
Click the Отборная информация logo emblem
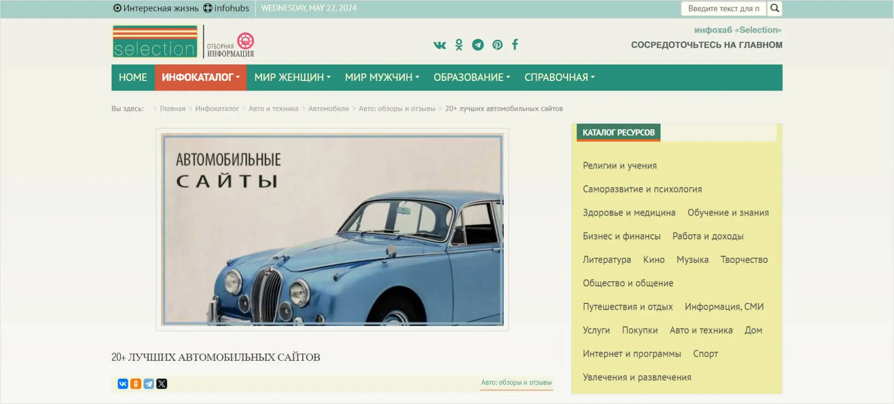(x=231, y=45)
